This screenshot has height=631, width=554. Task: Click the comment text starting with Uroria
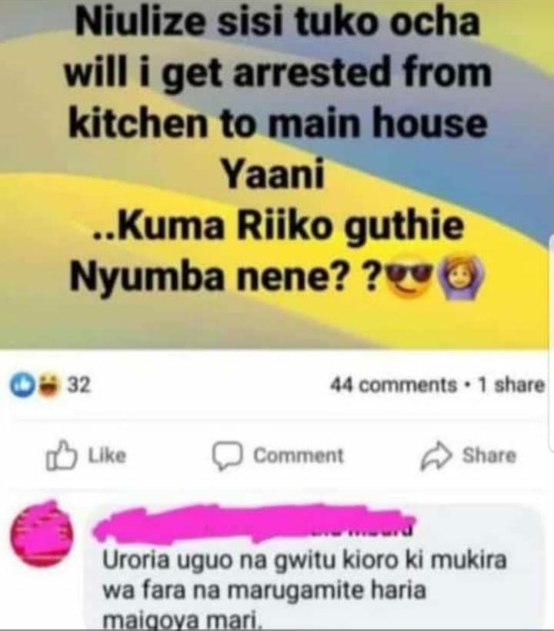pyautogui.click(x=305, y=590)
